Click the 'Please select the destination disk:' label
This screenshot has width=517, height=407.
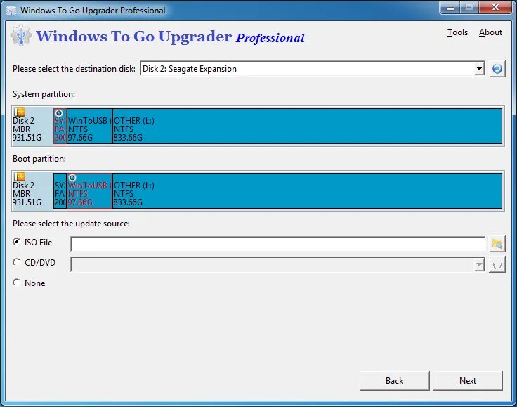[74, 69]
